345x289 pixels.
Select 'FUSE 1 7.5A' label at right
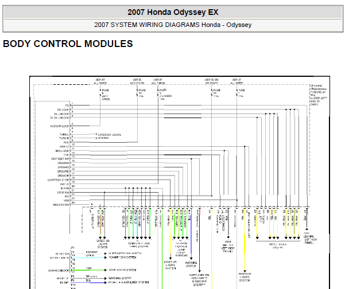point(241,93)
